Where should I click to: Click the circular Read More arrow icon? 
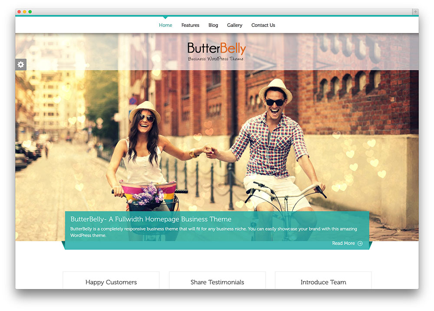(x=360, y=243)
